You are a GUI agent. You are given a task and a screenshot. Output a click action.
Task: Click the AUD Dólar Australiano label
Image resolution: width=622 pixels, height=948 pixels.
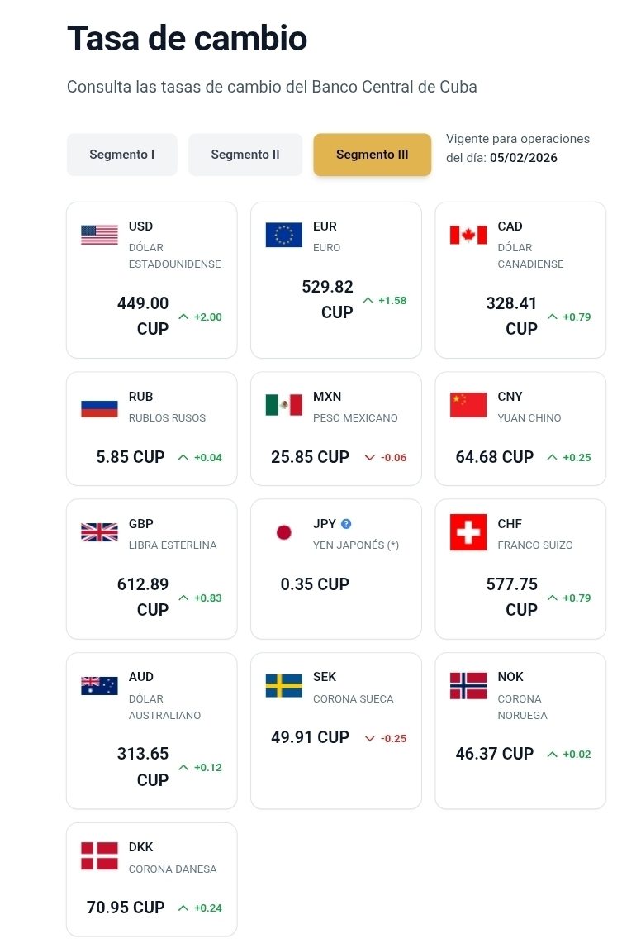click(x=164, y=707)
